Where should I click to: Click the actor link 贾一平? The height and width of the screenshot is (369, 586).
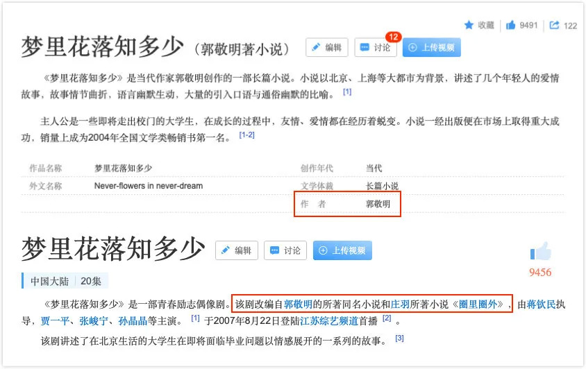55,320
